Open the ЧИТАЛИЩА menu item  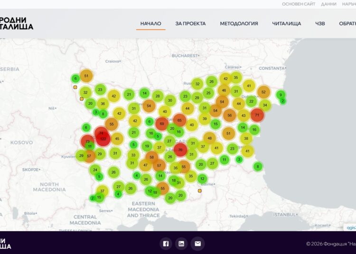pyautogui.click(x=287, y=24)
